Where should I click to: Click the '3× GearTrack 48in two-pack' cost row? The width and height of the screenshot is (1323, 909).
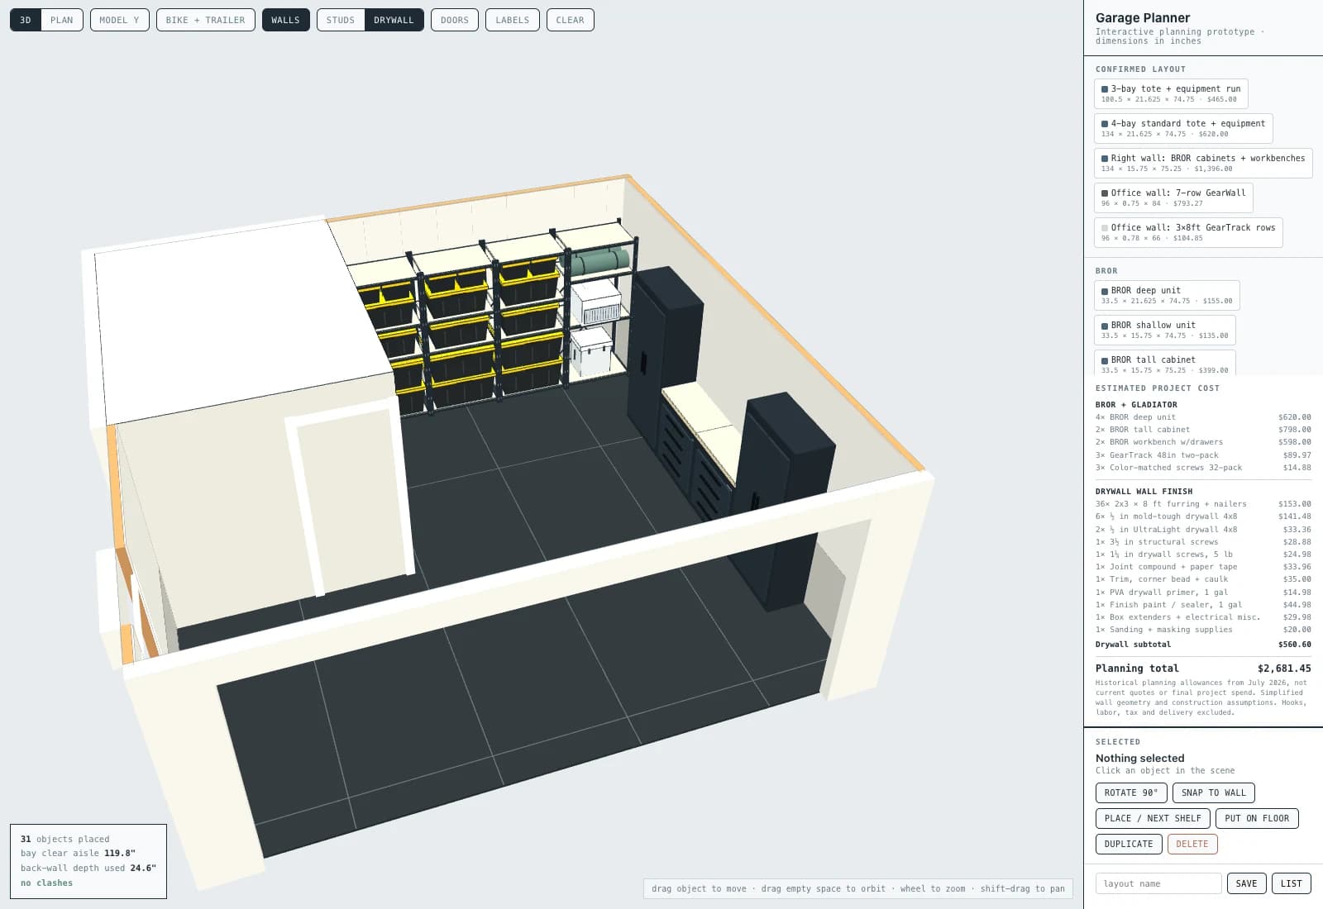pos(1203,455)
